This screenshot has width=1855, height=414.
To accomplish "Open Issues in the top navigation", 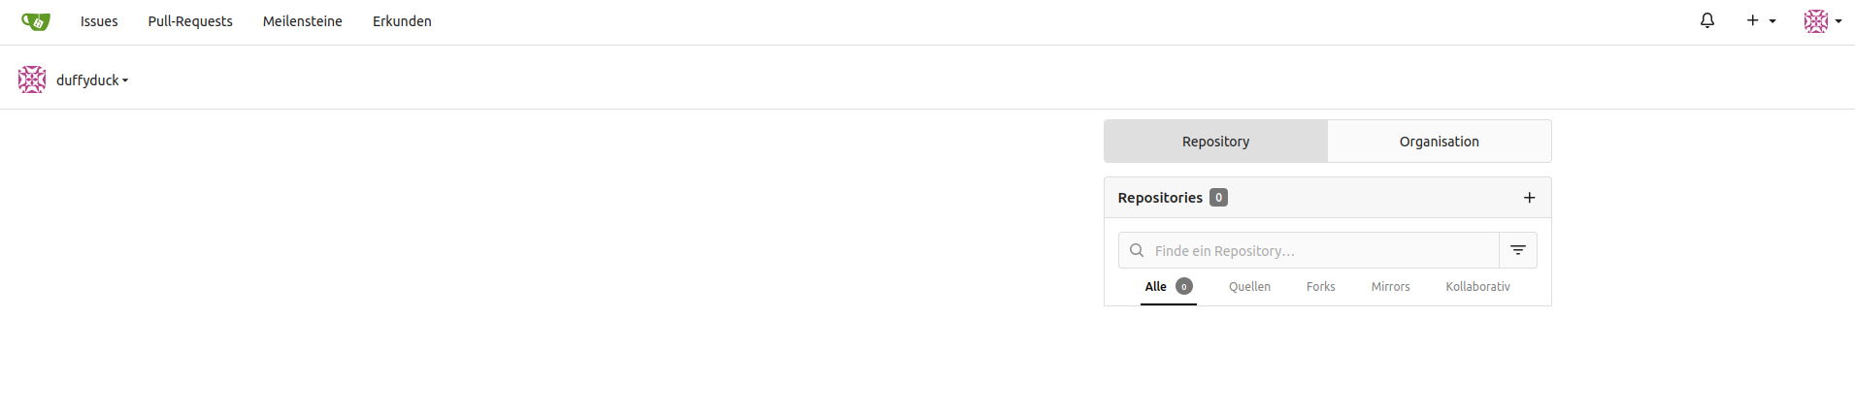I will (99, 21).
